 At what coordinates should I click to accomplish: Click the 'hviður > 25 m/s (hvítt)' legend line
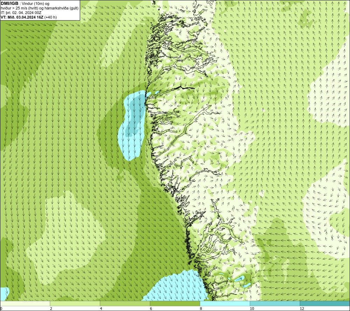click(19, 8)
